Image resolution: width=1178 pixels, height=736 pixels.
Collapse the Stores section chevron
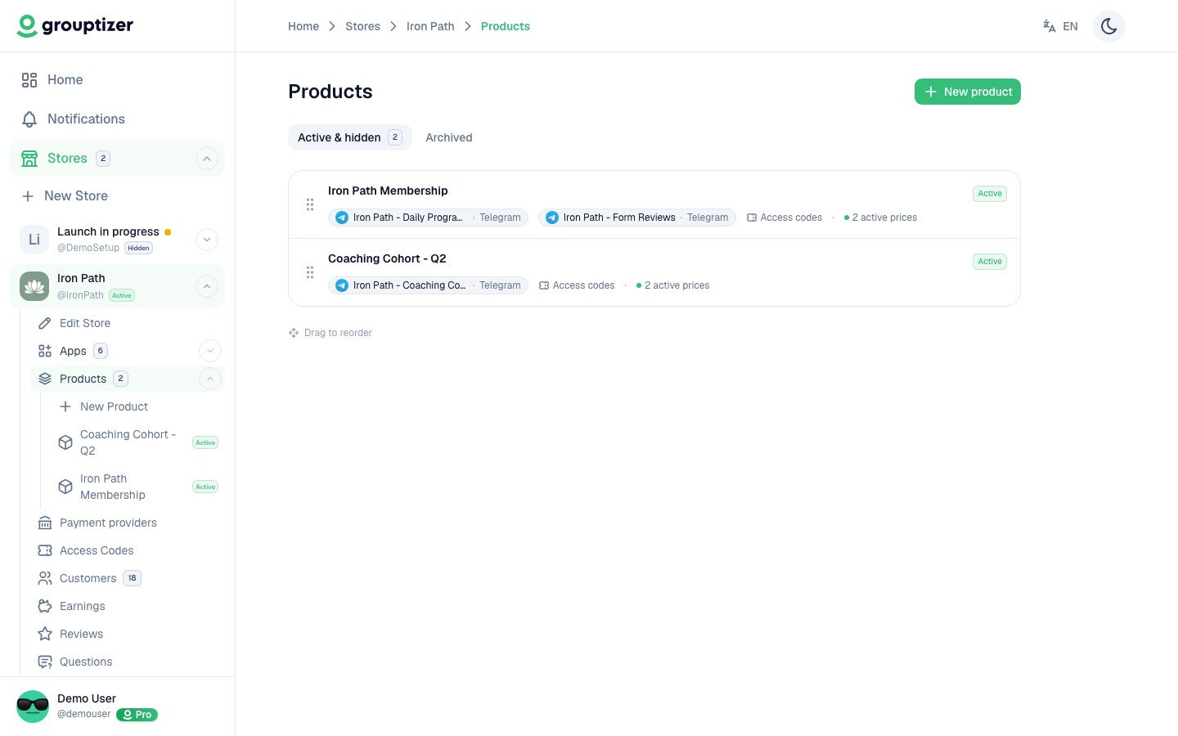click(207, 159)
